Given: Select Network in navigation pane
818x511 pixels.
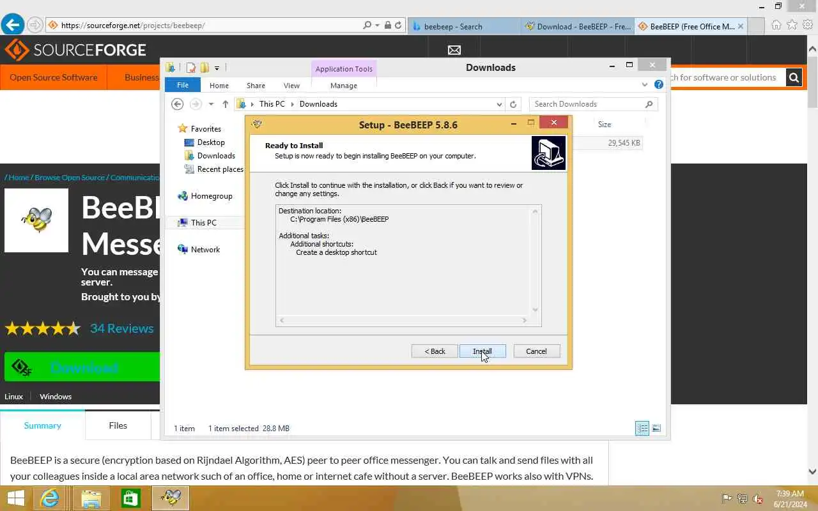Looking at the screenshot, I should pos(205,250).
